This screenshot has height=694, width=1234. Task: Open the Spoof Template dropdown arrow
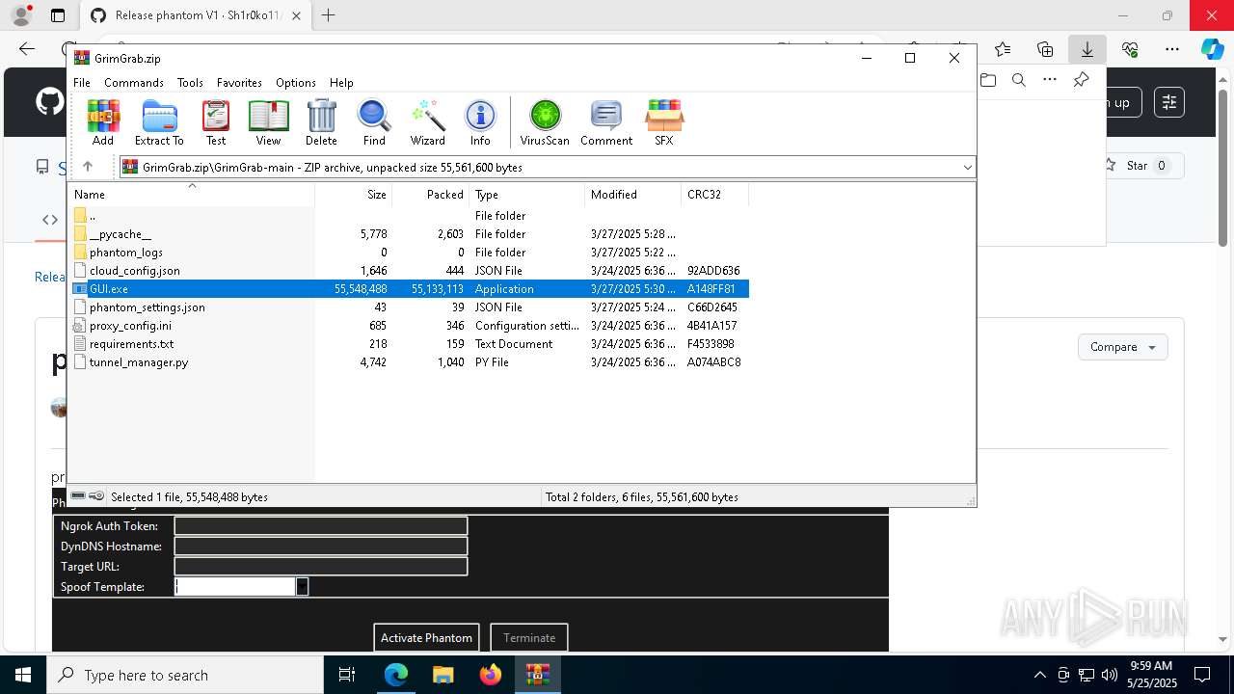point(302,586)
